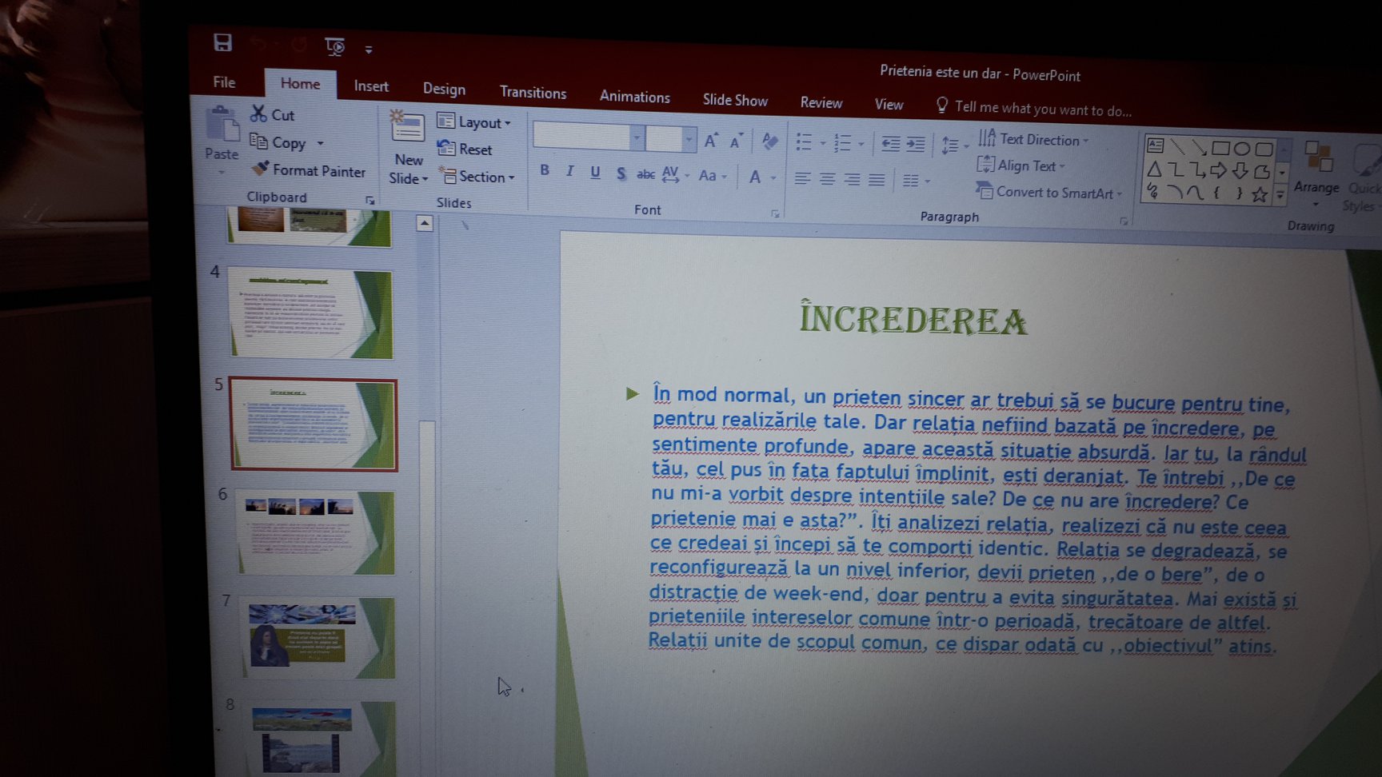The height and width of the screenshot is (777, 1382).
Task: Open the Customize Quick Access Toolbar arrow
Action: click(x=369, y=50)
